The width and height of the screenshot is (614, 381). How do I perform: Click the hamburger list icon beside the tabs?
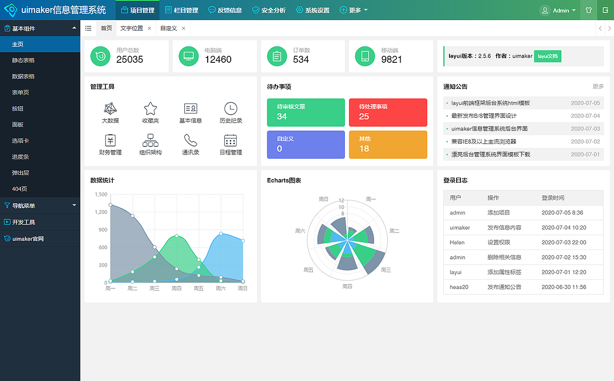coord(88,28)
